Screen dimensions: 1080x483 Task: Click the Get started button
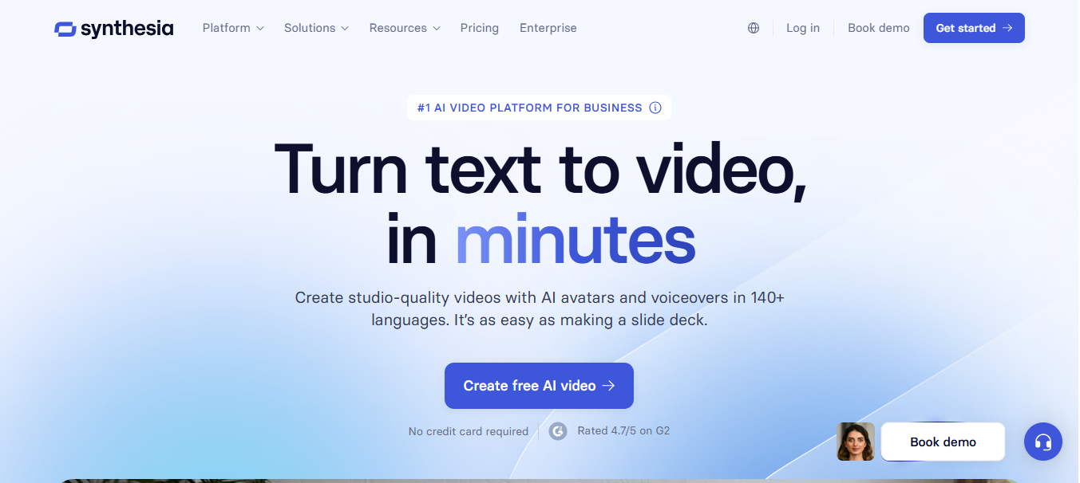(974, 28)
